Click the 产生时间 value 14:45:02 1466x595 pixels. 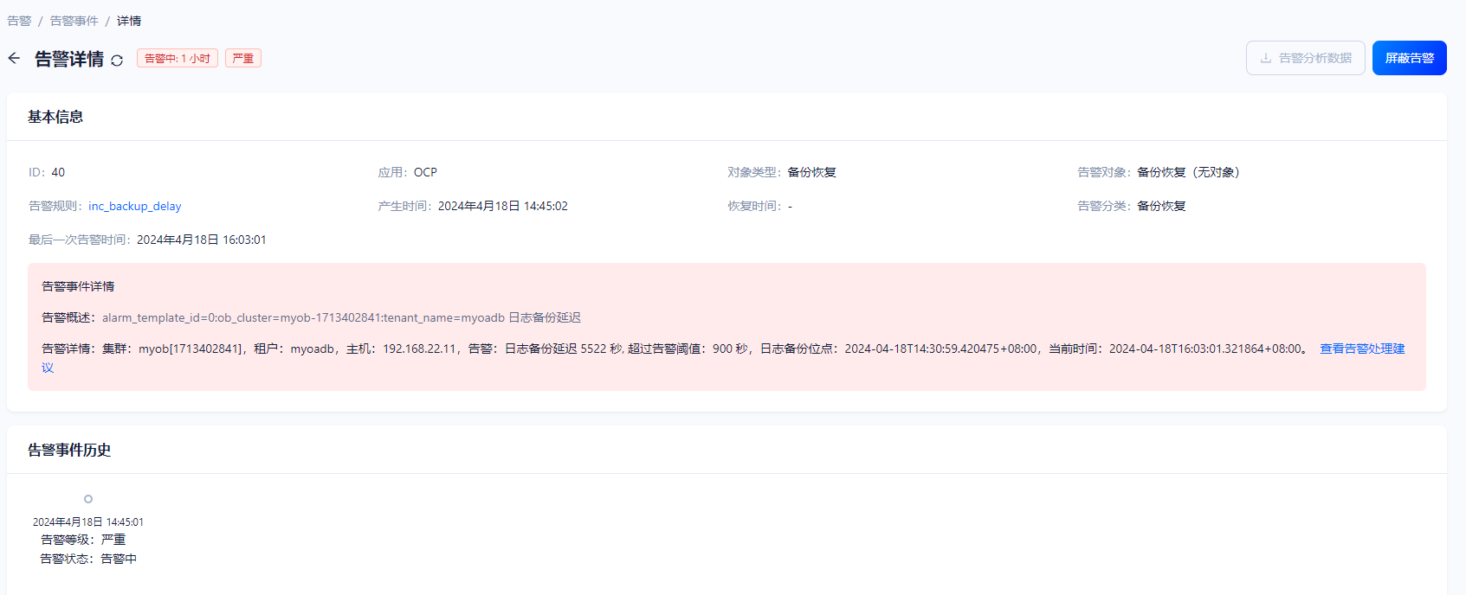[503, 206]
